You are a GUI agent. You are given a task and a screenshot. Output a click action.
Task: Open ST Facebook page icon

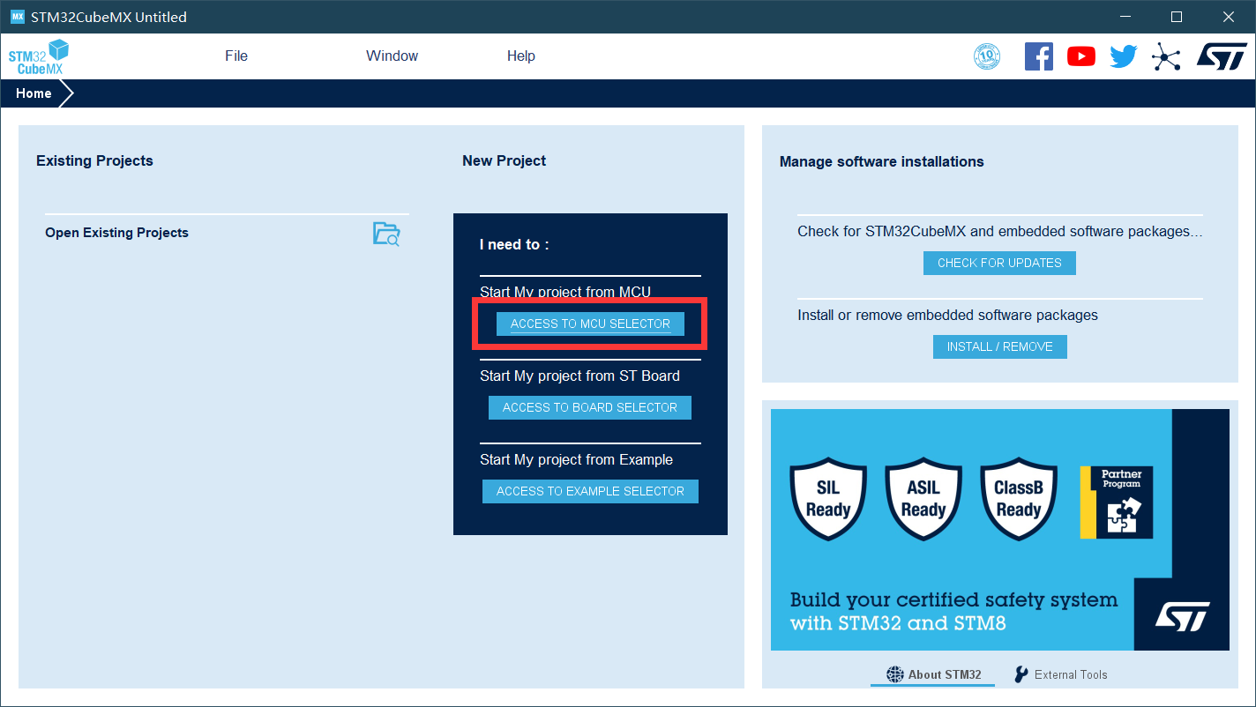click(1038, 56)
